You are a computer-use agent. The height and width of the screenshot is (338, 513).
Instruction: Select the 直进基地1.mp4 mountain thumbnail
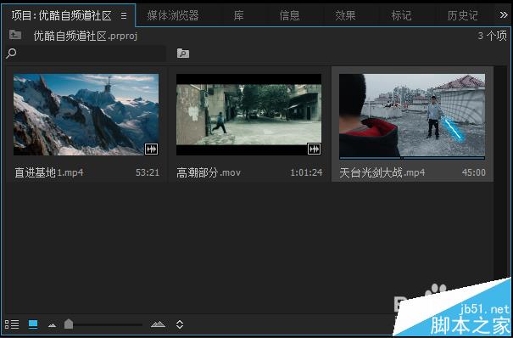[86, 115]
